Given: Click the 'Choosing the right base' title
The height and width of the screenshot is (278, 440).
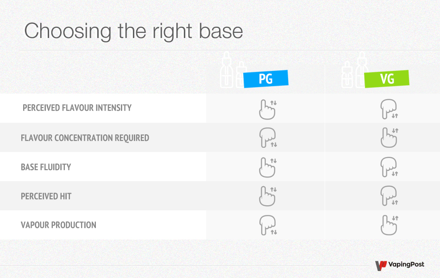Looking at the screenshot, I should [133, 31].
